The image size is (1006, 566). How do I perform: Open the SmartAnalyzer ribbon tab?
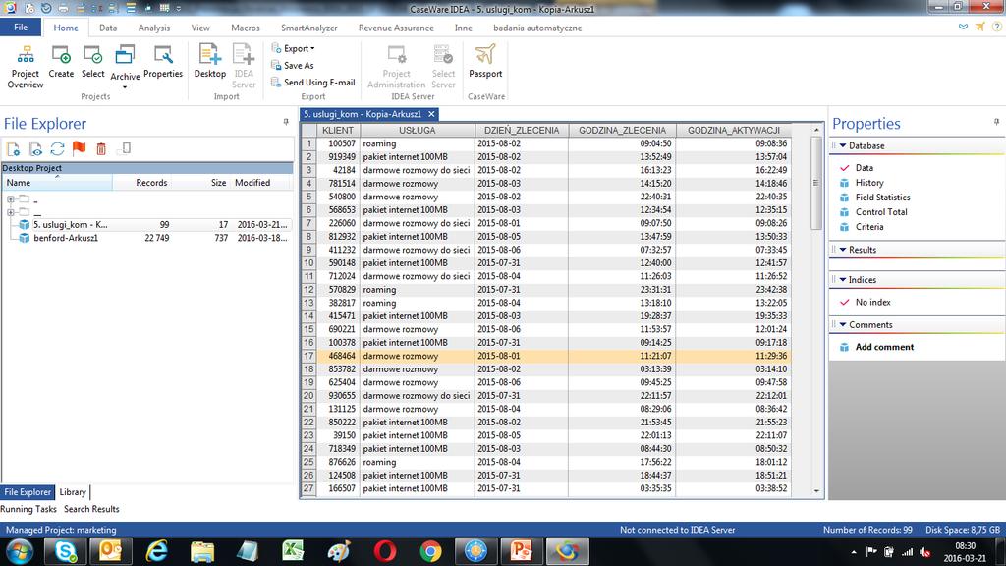pyautogui.click(x=309, y=28)
